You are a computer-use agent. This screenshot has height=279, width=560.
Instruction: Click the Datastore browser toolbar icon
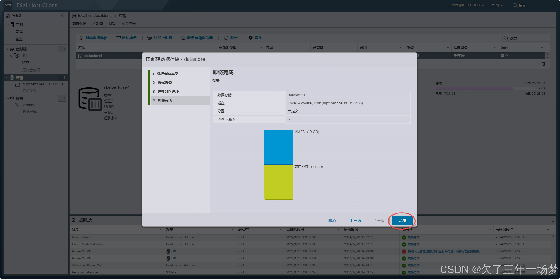183,38
